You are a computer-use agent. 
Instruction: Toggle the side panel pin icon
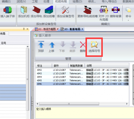24,29
